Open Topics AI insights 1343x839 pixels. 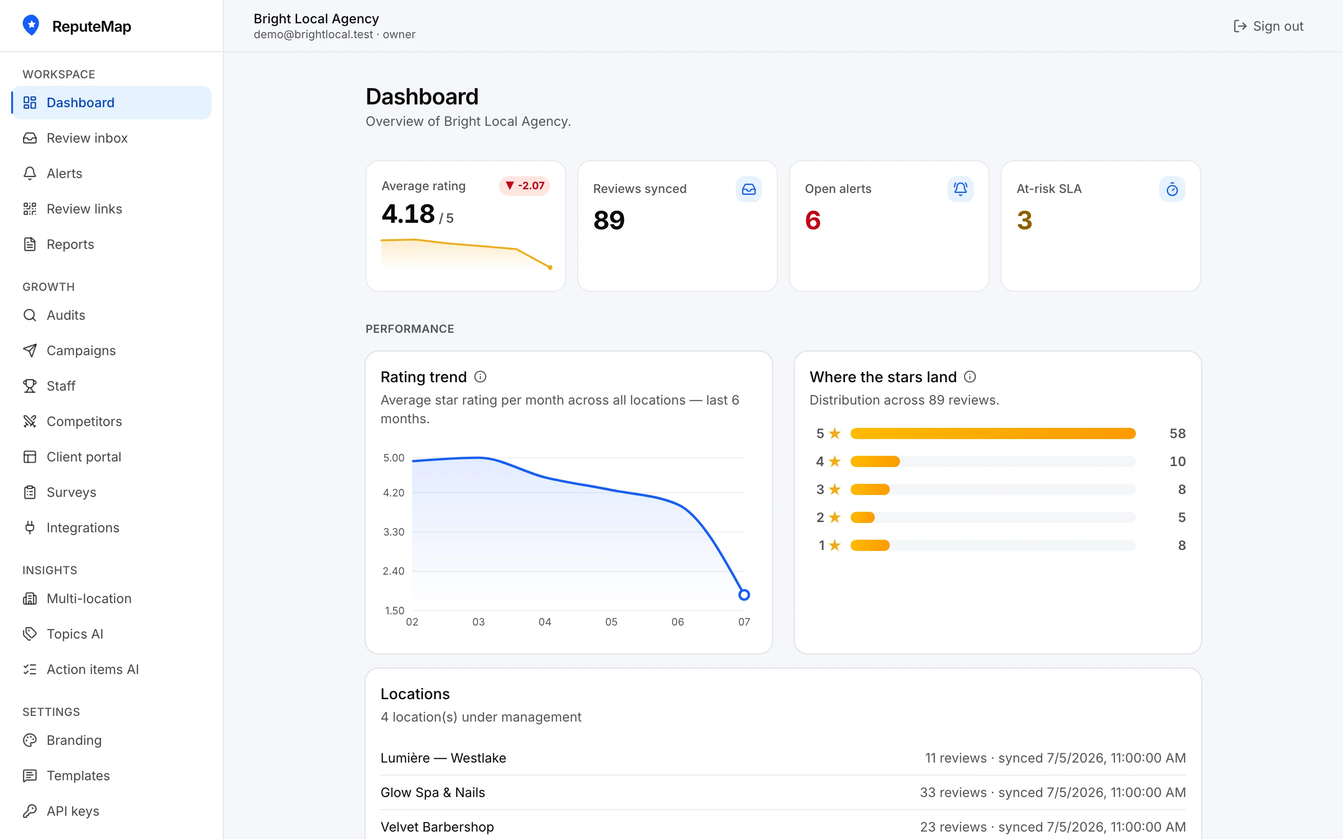click(111, 634)
